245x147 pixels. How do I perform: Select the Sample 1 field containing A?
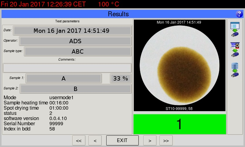pos(64,78)
